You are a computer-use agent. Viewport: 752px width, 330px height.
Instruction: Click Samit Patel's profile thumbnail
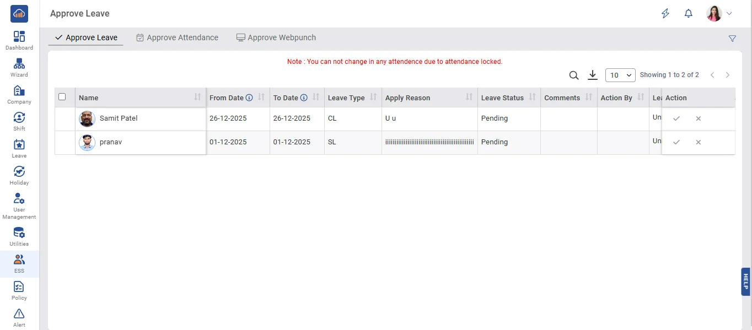(x=87, y=119)
